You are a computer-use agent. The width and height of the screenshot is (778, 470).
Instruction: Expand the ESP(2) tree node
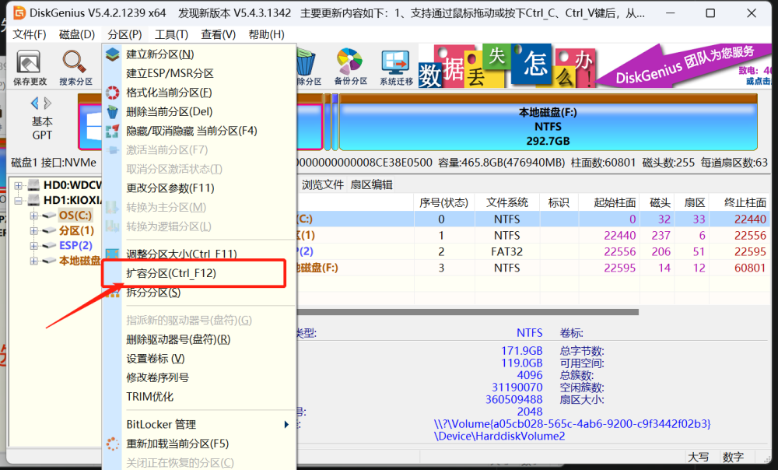(x=33, y=246)
